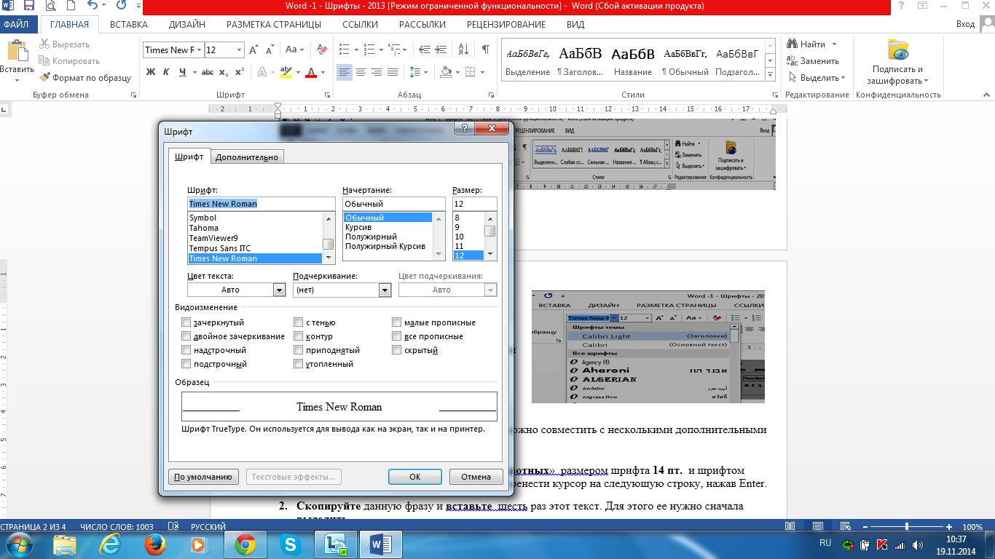
Task: Expand bullet list dropdown arrow
Action: (355, 49)
